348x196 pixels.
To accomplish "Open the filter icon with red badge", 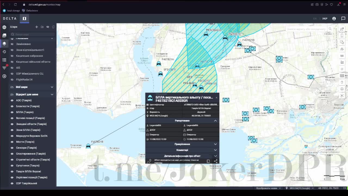I will click(x=4, y=68).
